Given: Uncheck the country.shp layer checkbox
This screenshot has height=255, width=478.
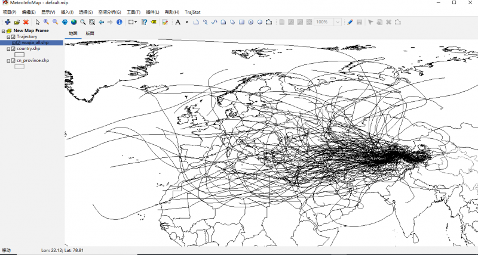Looking at the screenshot, I should [x=13, y=49].
